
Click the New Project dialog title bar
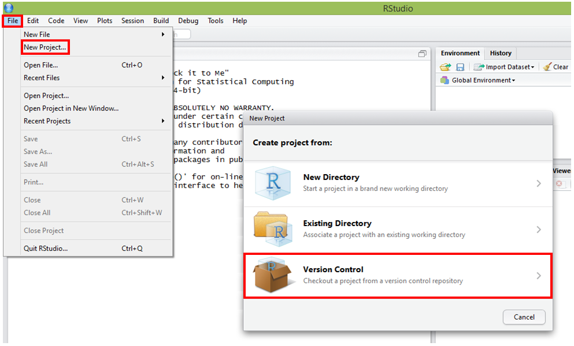398,118
